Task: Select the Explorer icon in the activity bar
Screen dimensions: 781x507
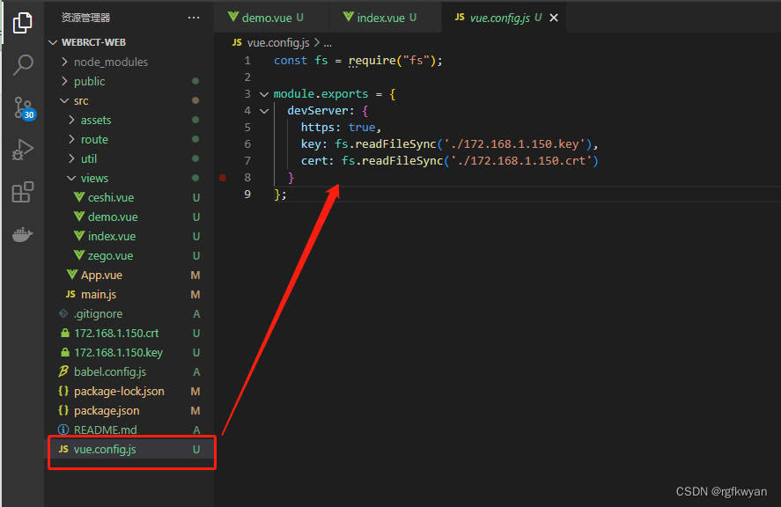Action: (22, 23)
